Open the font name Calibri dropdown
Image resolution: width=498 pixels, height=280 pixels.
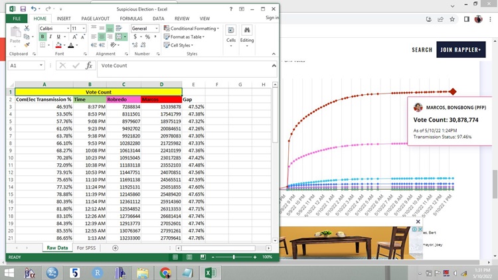68,29
